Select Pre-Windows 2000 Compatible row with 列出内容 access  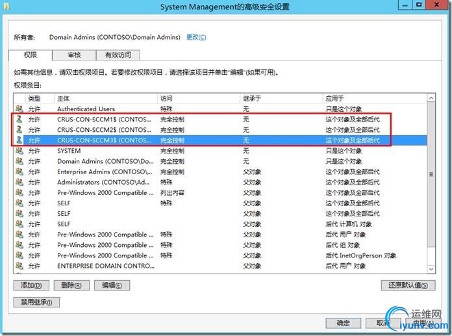pyautogui.click(x=221, y=192)
